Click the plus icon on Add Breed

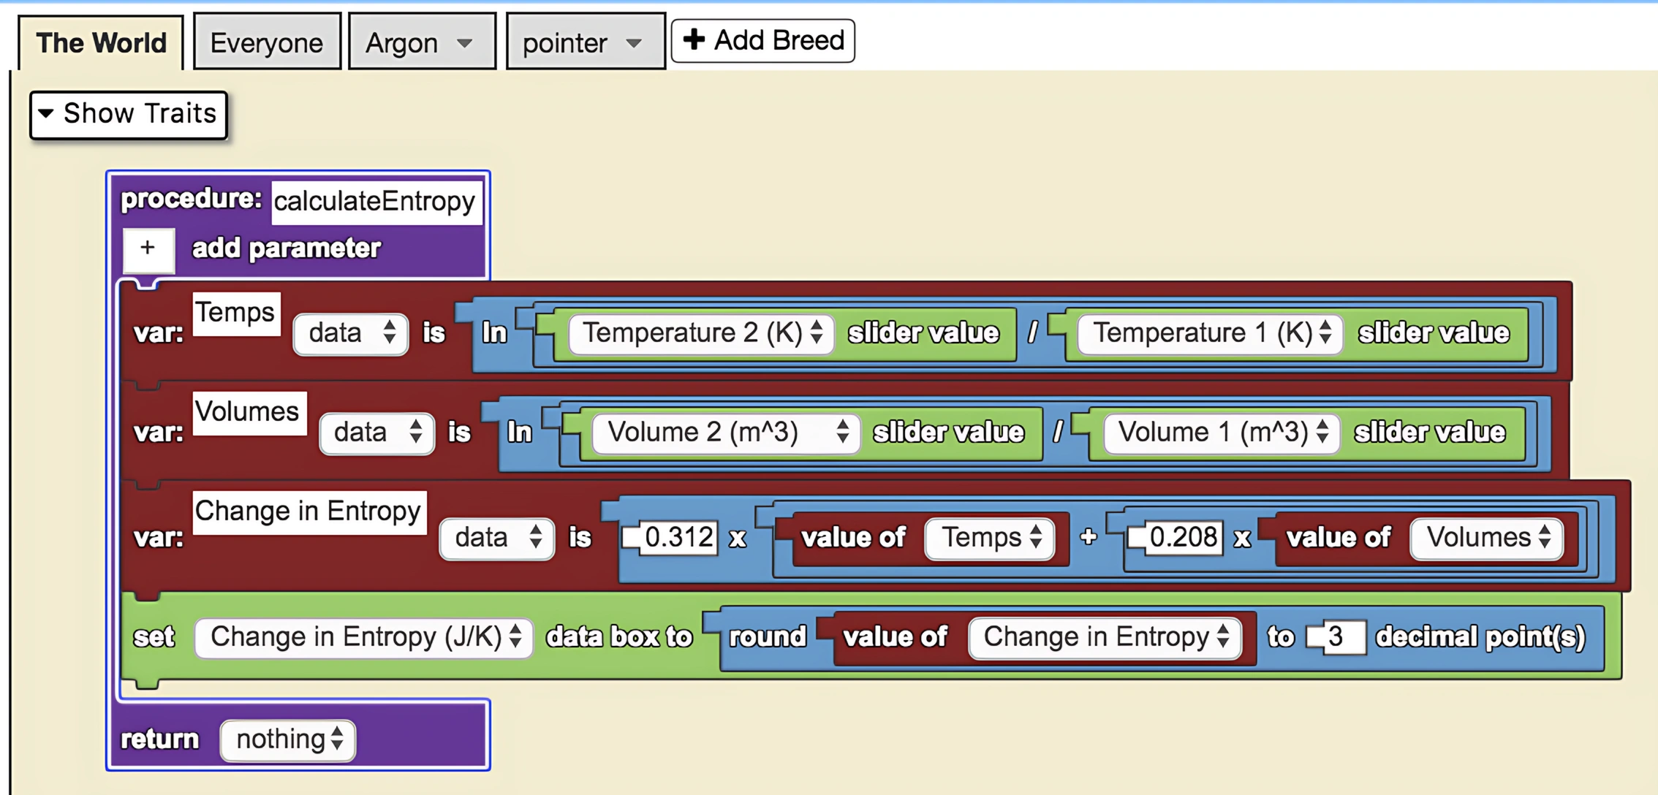pyautogui.click(x=694, y=40)
